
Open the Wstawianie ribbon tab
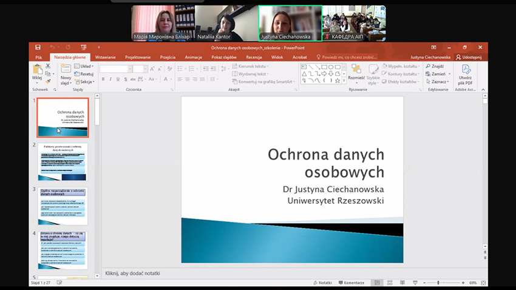(x=106, y=57)
